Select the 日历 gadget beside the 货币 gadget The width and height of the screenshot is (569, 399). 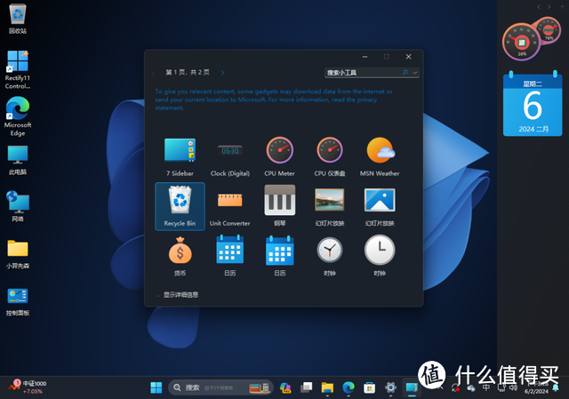pyautogui.click(x=230, y=256)
